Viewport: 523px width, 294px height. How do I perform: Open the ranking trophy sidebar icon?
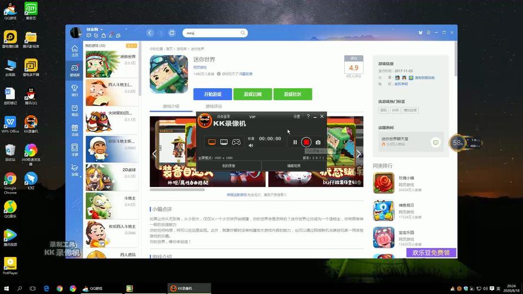coord(75,90)
